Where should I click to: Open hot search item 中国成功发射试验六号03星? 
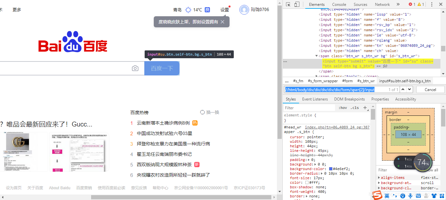pos(165,133)
